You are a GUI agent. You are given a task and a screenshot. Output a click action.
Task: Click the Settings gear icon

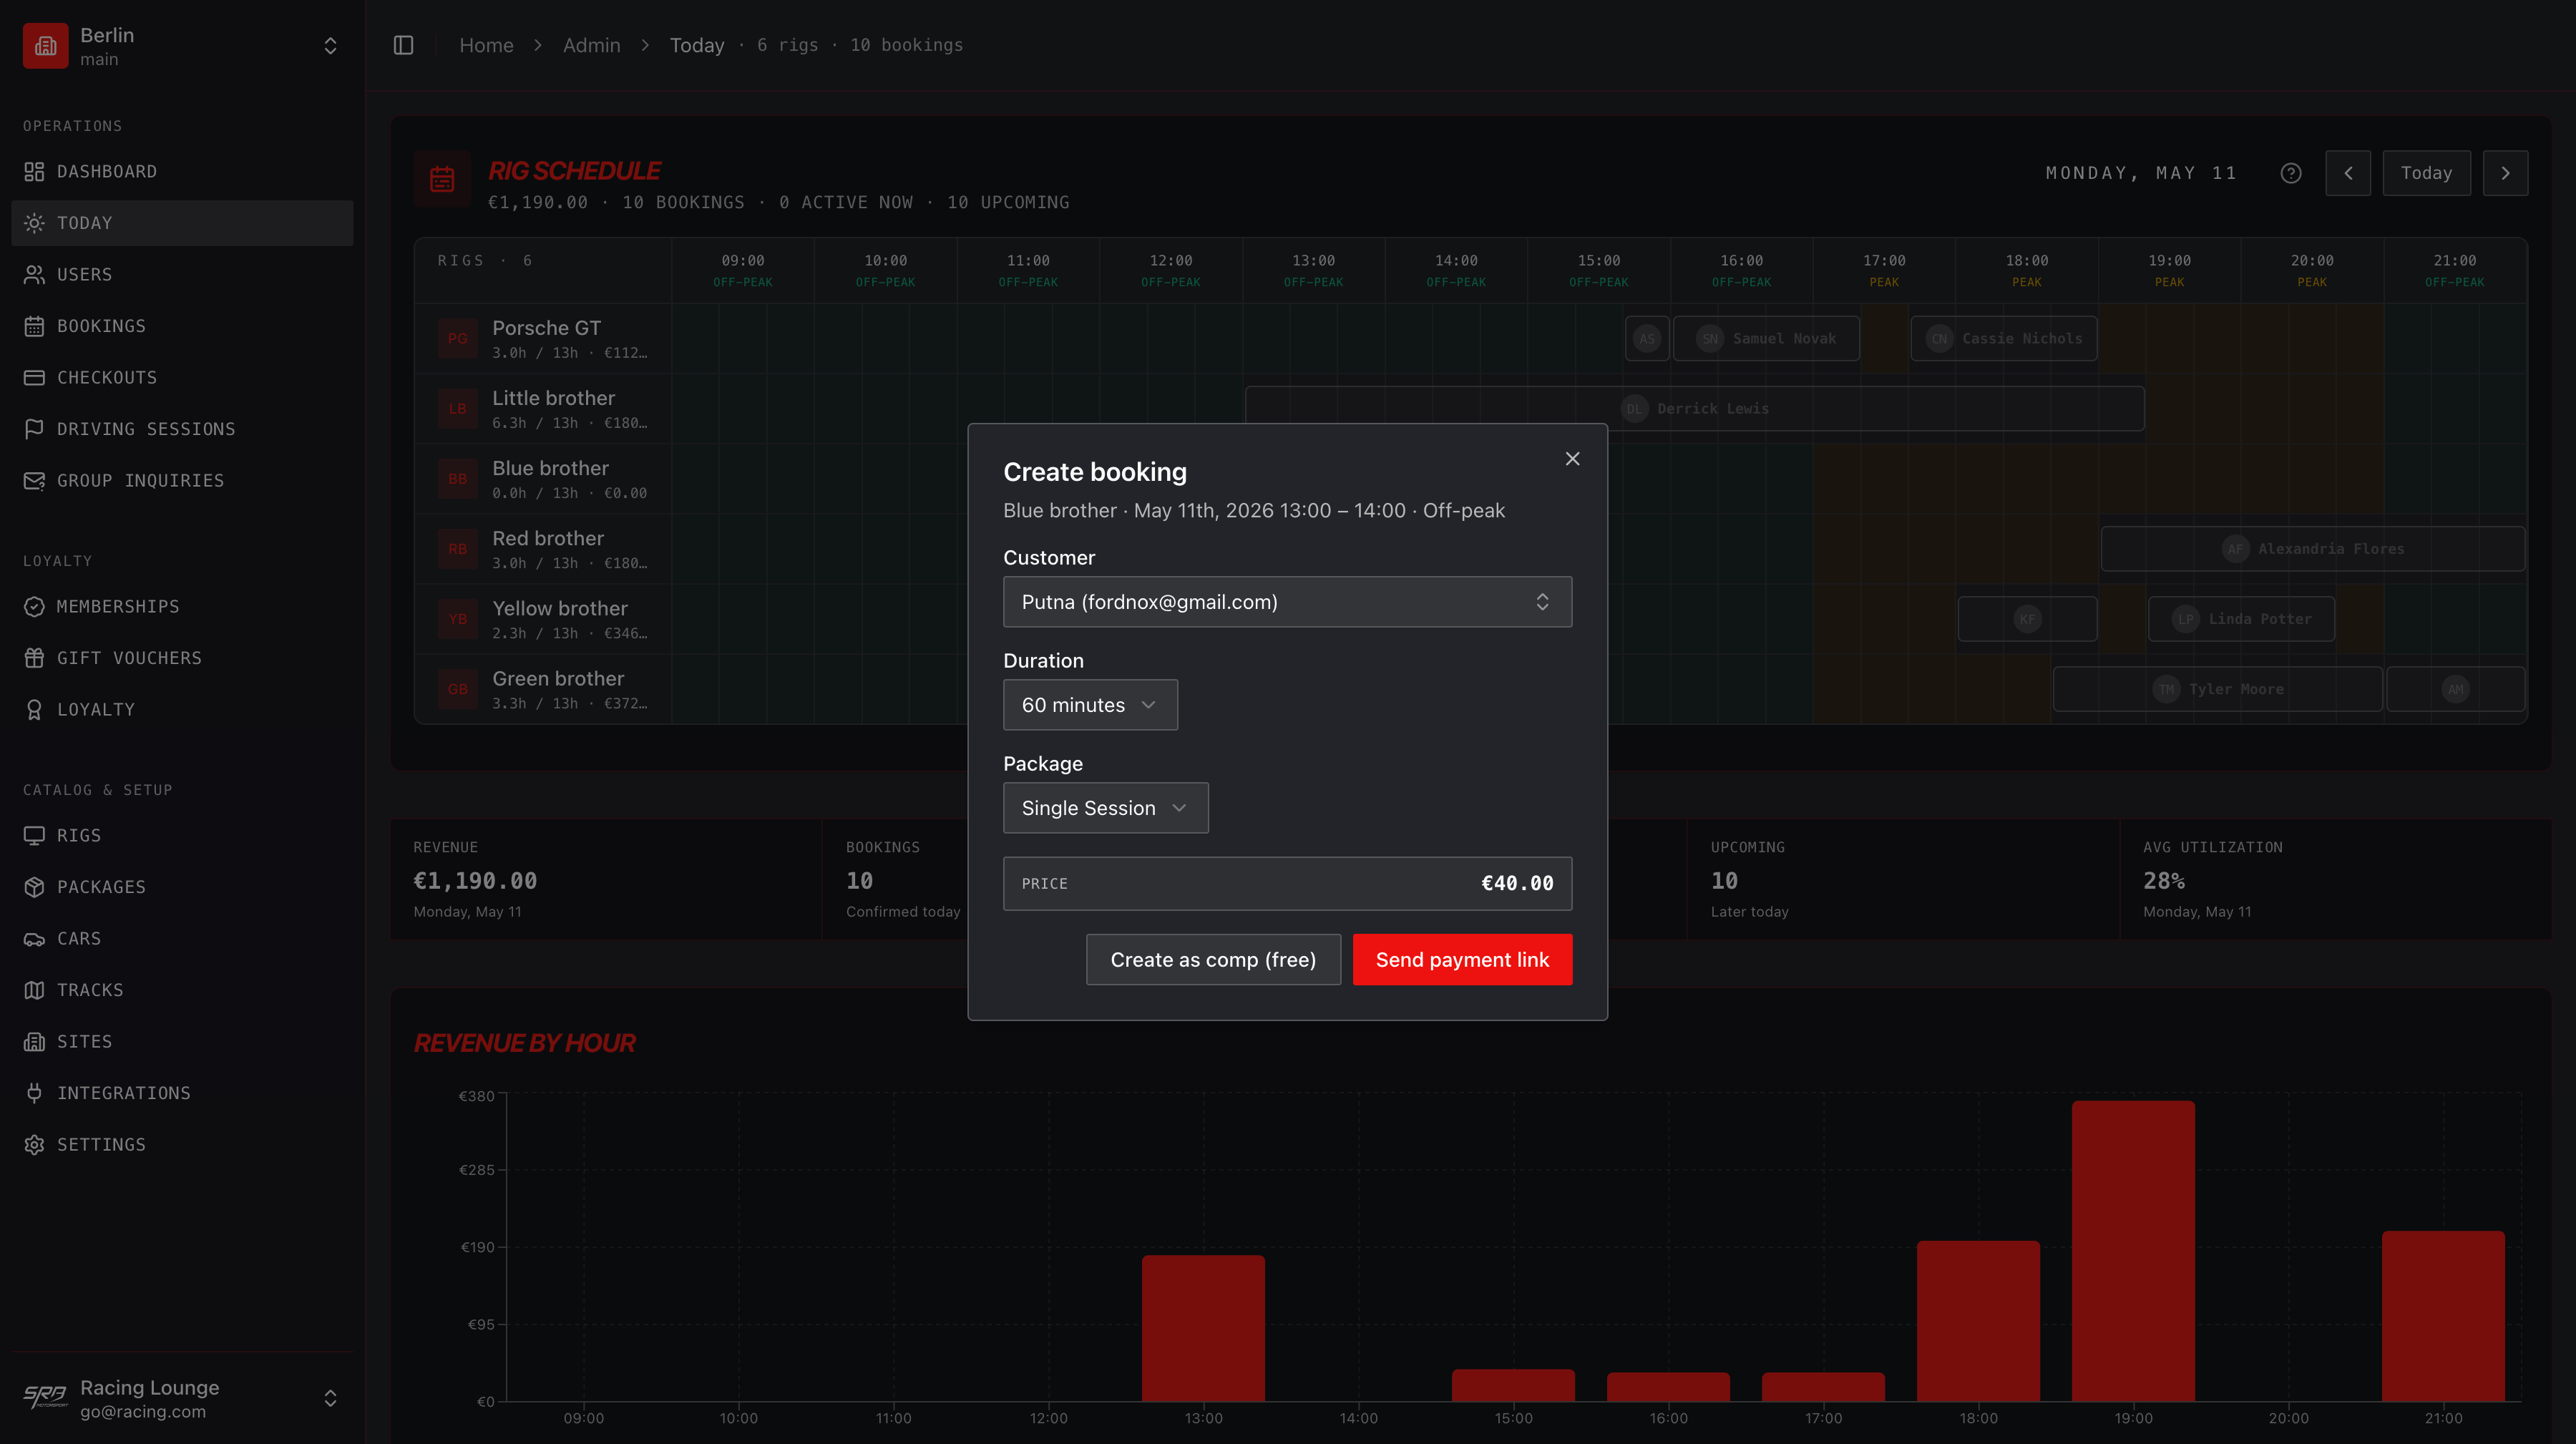point(34,1145)
